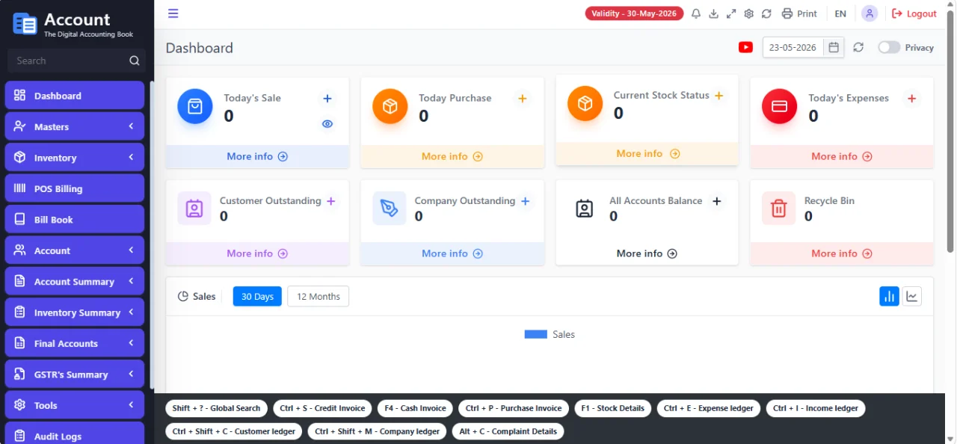The width and height of the screenshot is (957, 444).
Task: Click F1 Stock Details shortcut
Action: click(612, 408)
